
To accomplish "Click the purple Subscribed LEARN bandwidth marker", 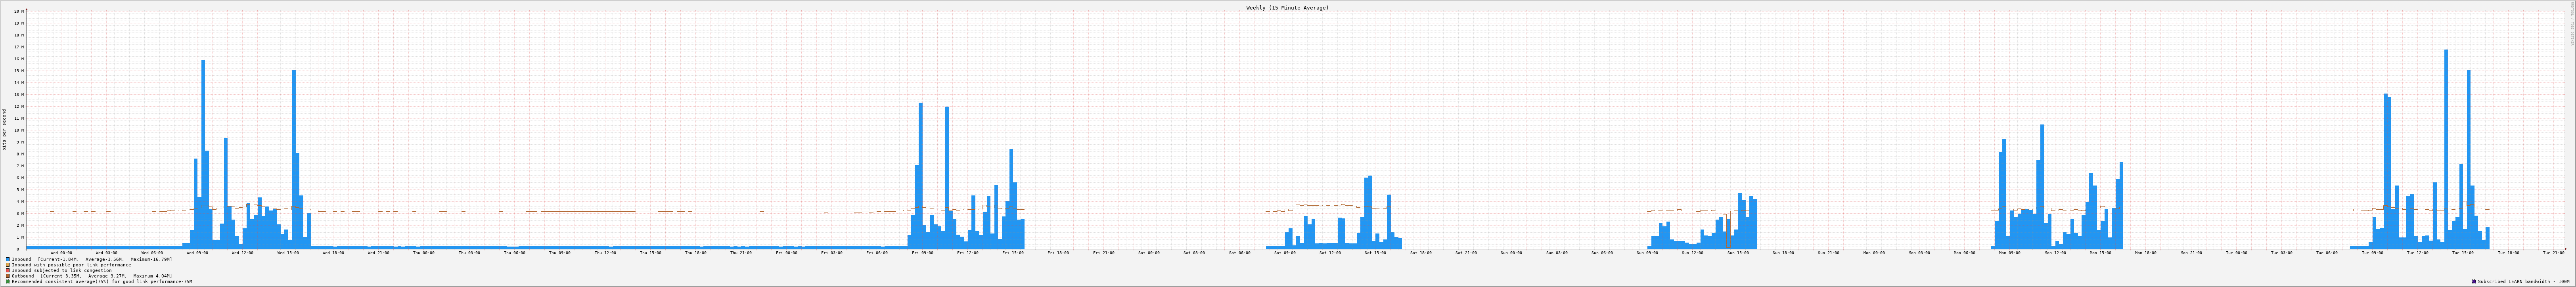I will pyautogui.click(x=2474, y=282).
